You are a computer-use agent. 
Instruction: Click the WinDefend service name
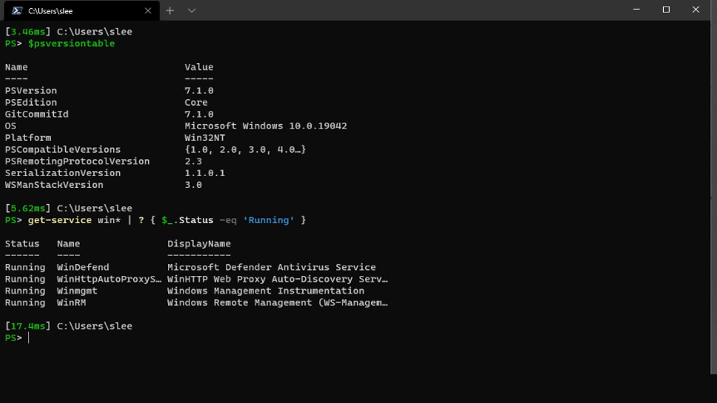pyautogui.click(x=82, y=267)
